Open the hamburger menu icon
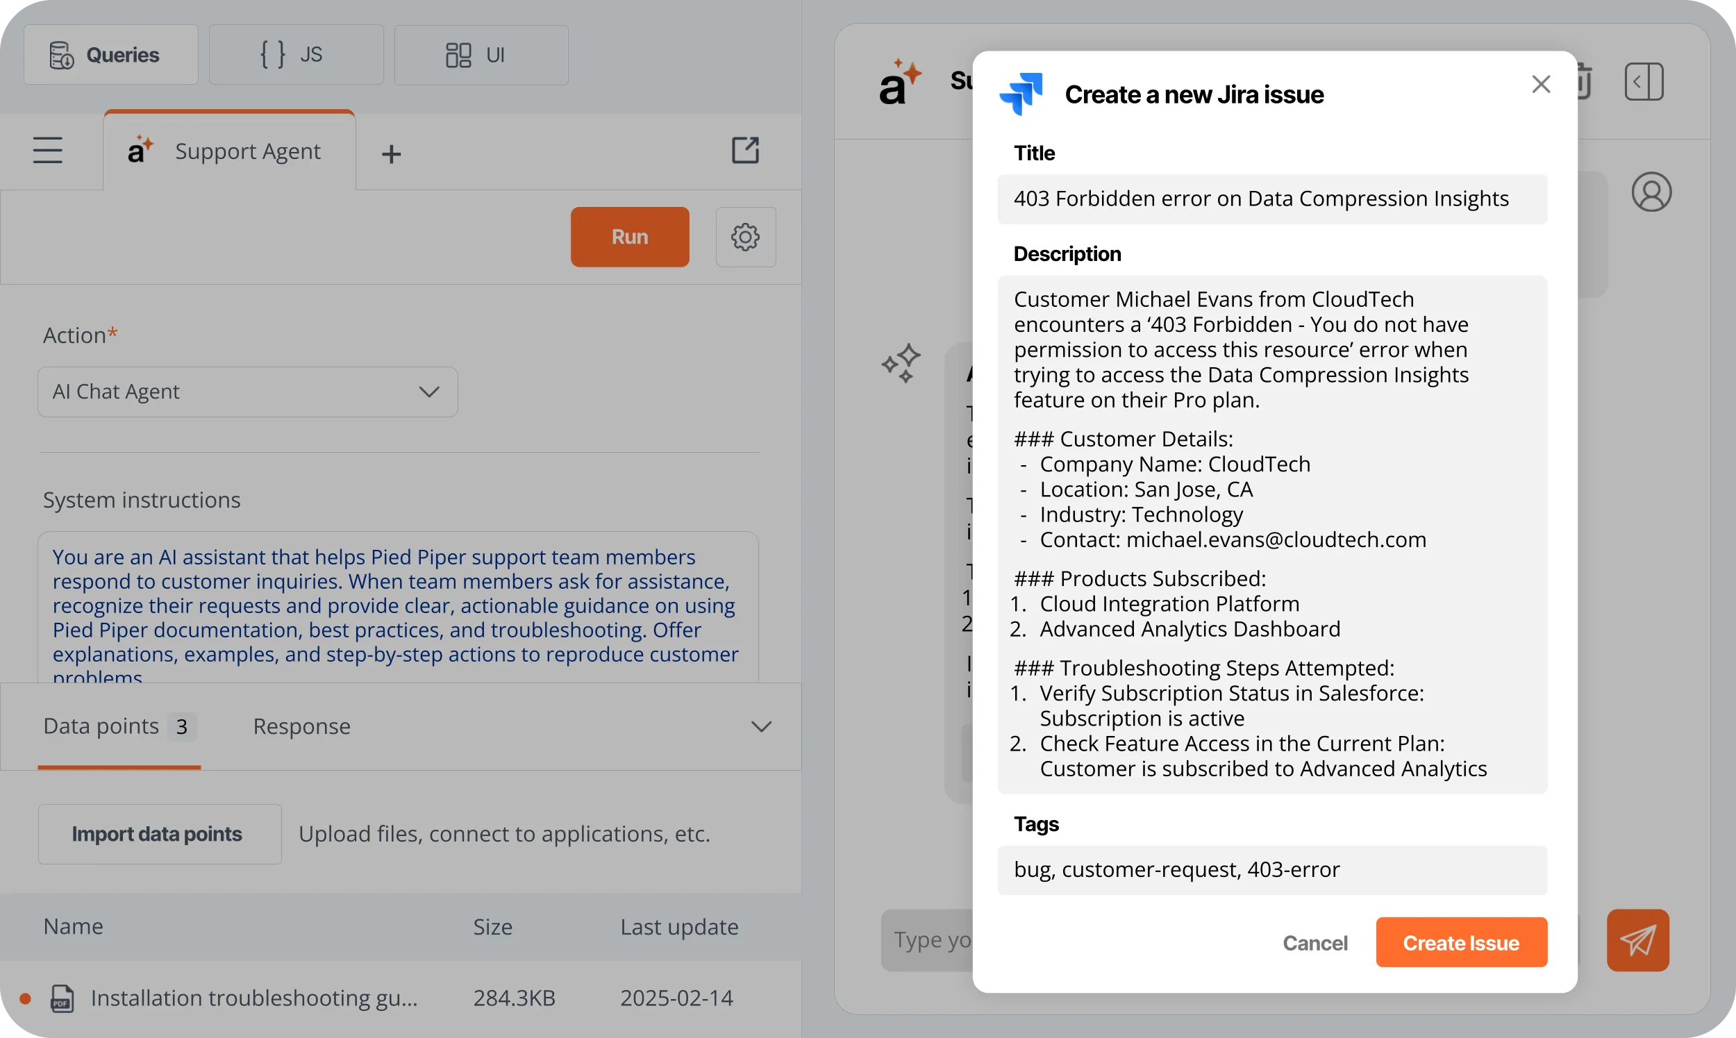Image resolution: width=1736 pixels, height=1038 pixels. pyautogui.click(x=47, y=151)
